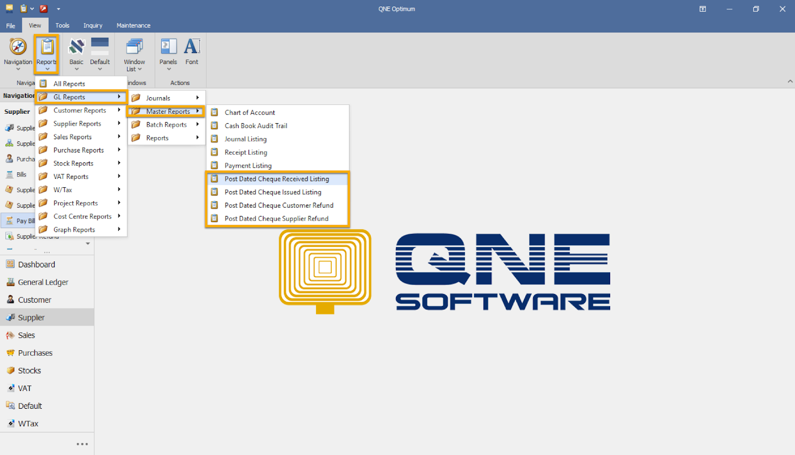Image resolution: width=795 pixels, height=455 pixels.
Task: Expand the Supplier navigation list arrow
Action: tap(88, 243)
